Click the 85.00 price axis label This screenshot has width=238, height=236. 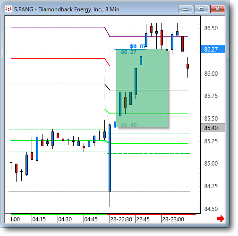pyautogui.click(x=211, y=164)
